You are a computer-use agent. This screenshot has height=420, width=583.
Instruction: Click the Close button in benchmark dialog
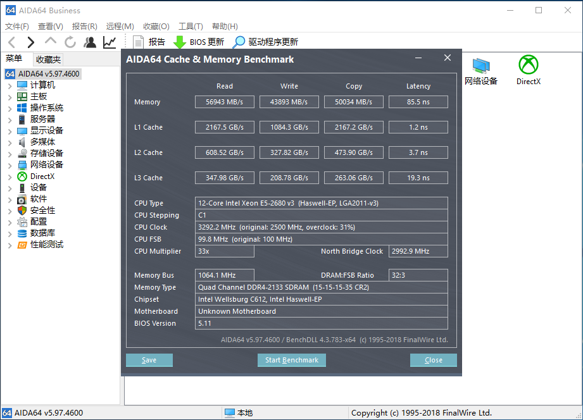point(433,360)
